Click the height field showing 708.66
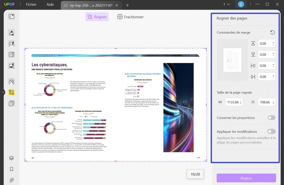Image resolution: width=284 pixels, height=185 pixels. (267, 102)
